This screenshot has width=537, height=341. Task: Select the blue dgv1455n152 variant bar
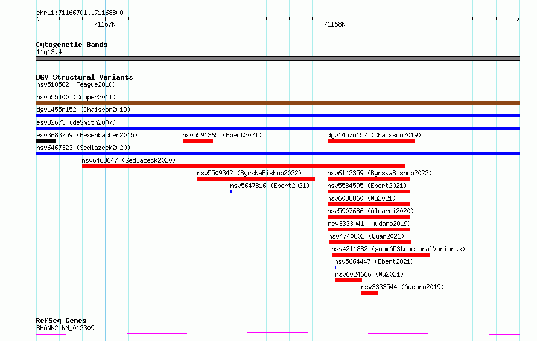[278, 116]
